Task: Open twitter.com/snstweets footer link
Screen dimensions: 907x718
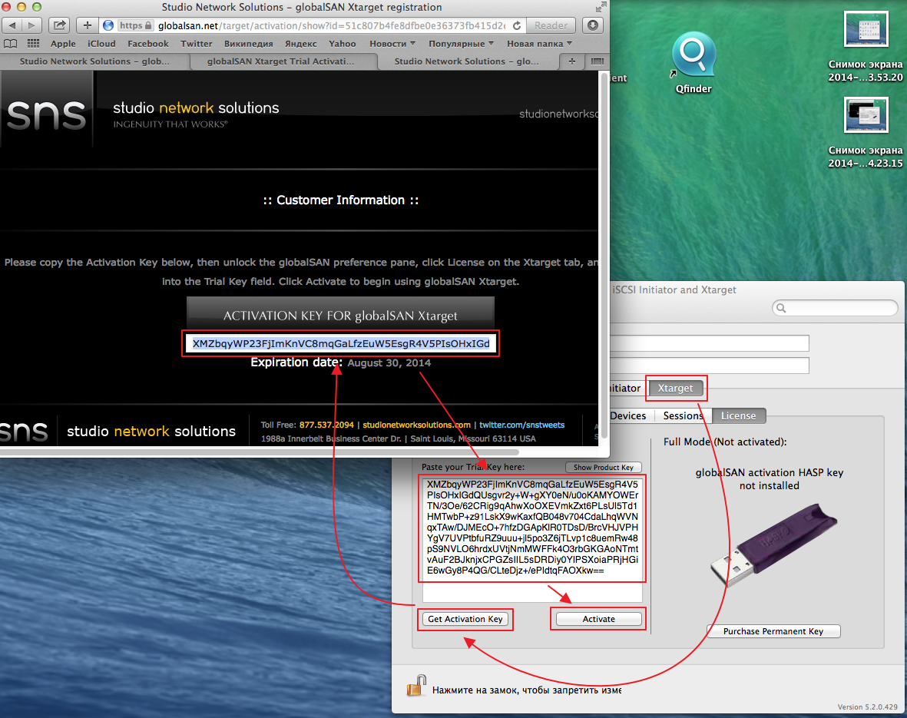Action: [521, 425]
